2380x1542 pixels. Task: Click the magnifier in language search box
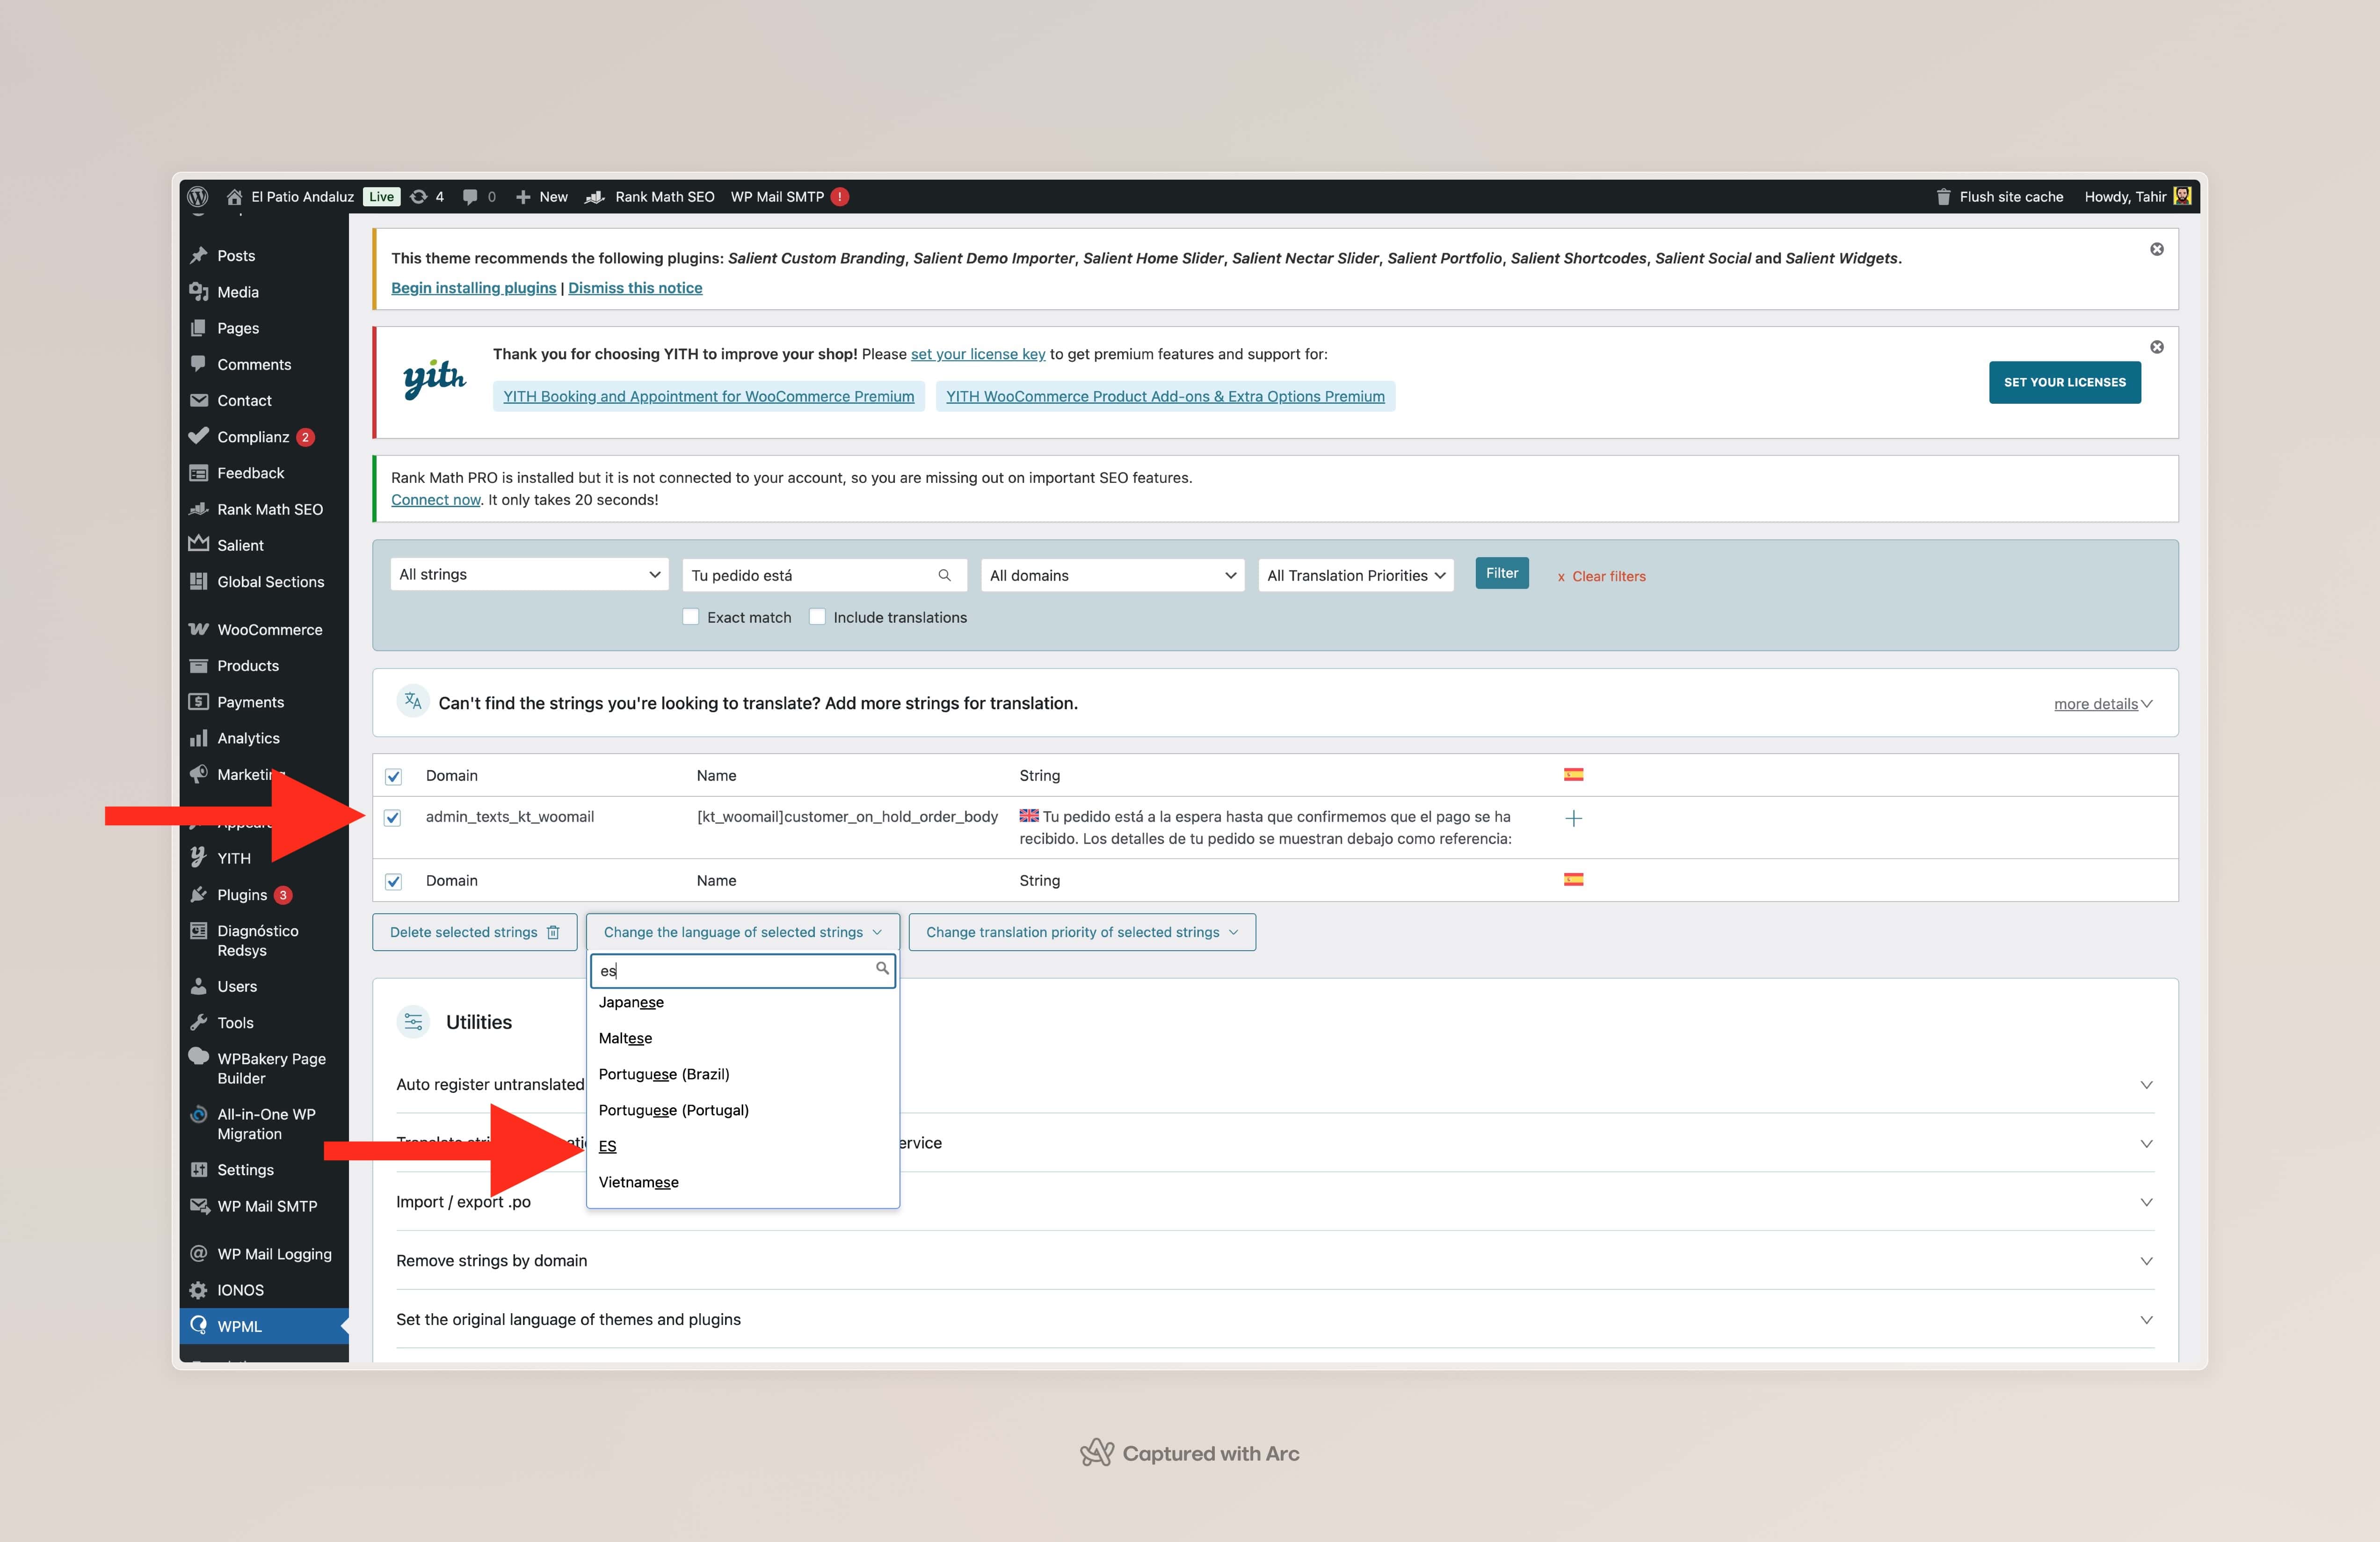coord(882,968)
